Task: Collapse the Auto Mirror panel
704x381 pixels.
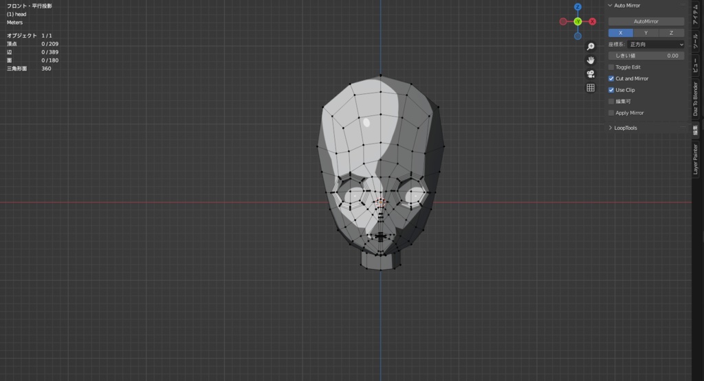Action: coord(610,5)
